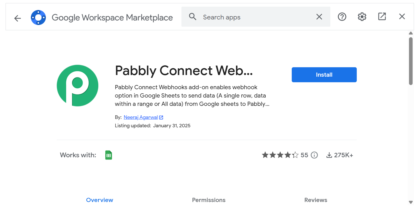Click the Pabbly green P app logo
Image resolution: width=419 pixels, height=212 pixels.
pyautogui.click(x=78, y=86)
